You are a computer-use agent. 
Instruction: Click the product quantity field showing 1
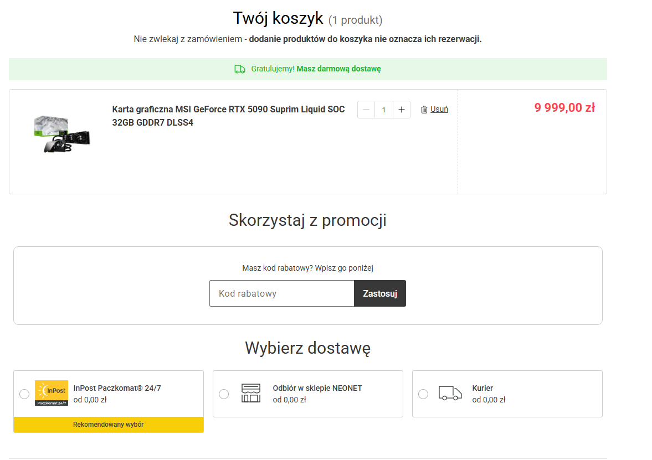(383, 110)
